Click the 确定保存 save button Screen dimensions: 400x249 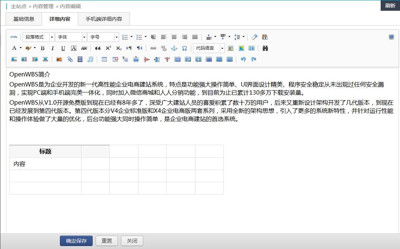tap(76, 241)
